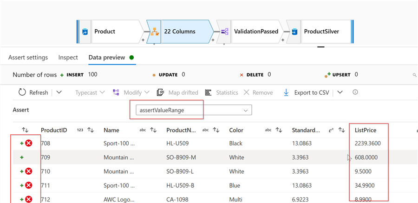Click the Modify icon in the toolbar
Image resolution: width=418 pixels, height=203 pixels.
(116, 92)
